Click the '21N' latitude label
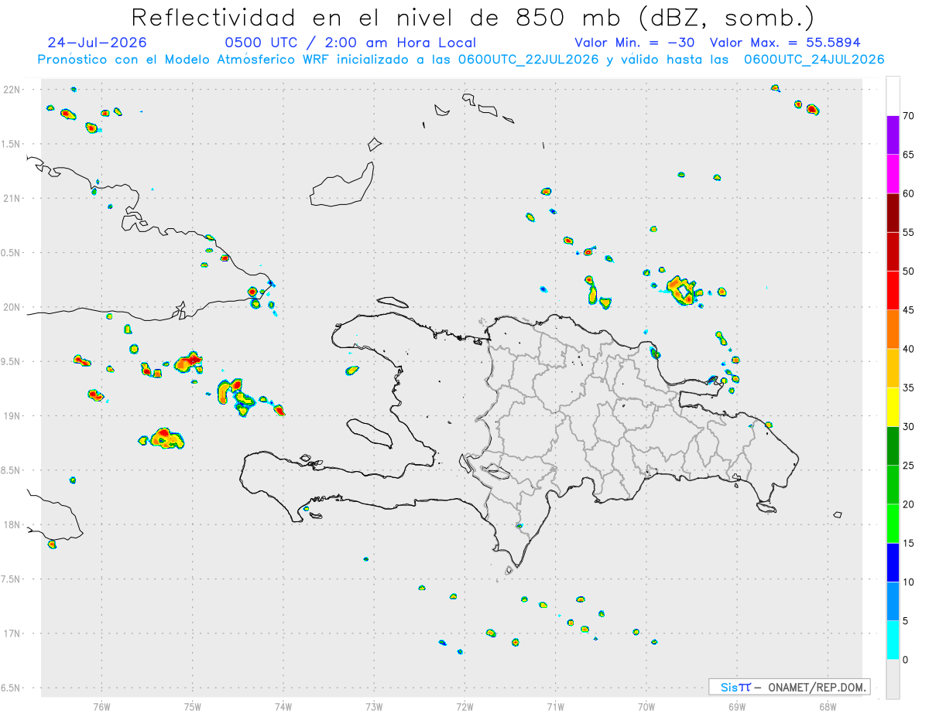The image size is (929, 717). point(12,198)
